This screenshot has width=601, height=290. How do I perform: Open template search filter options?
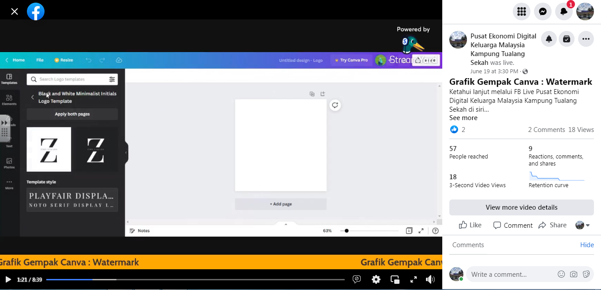(112, 79)
